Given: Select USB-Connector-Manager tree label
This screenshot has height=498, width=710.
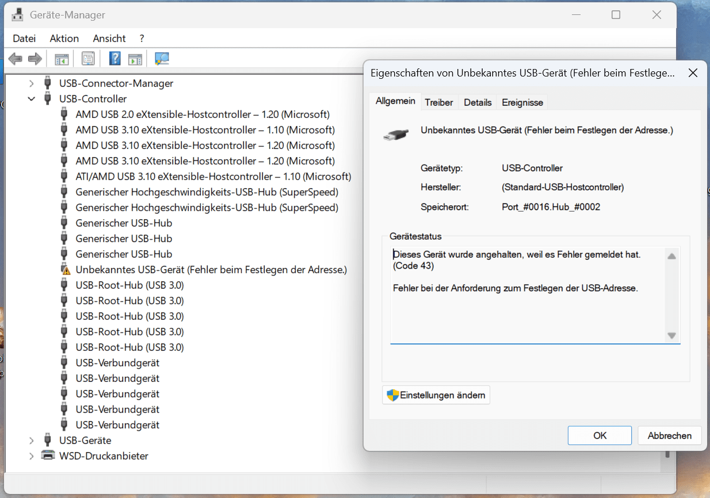Looking at the screenshot, I should click(x=116, y=83).
